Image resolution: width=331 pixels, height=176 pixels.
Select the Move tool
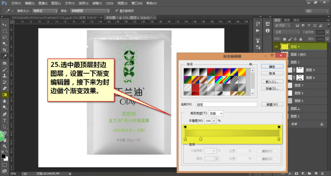click(5, 25)
